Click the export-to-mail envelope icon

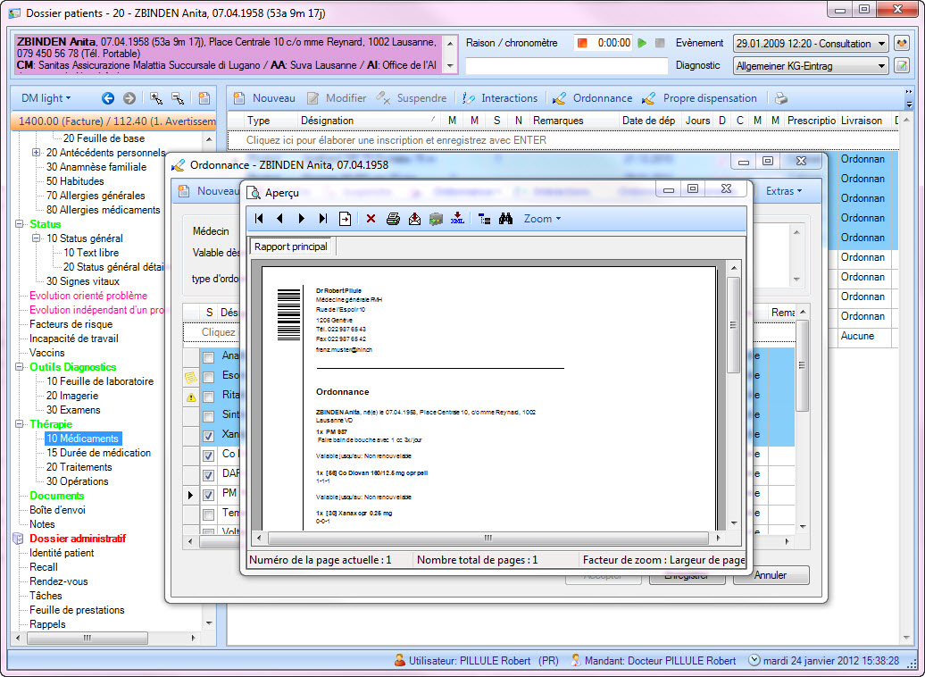[x=414, y=219]
